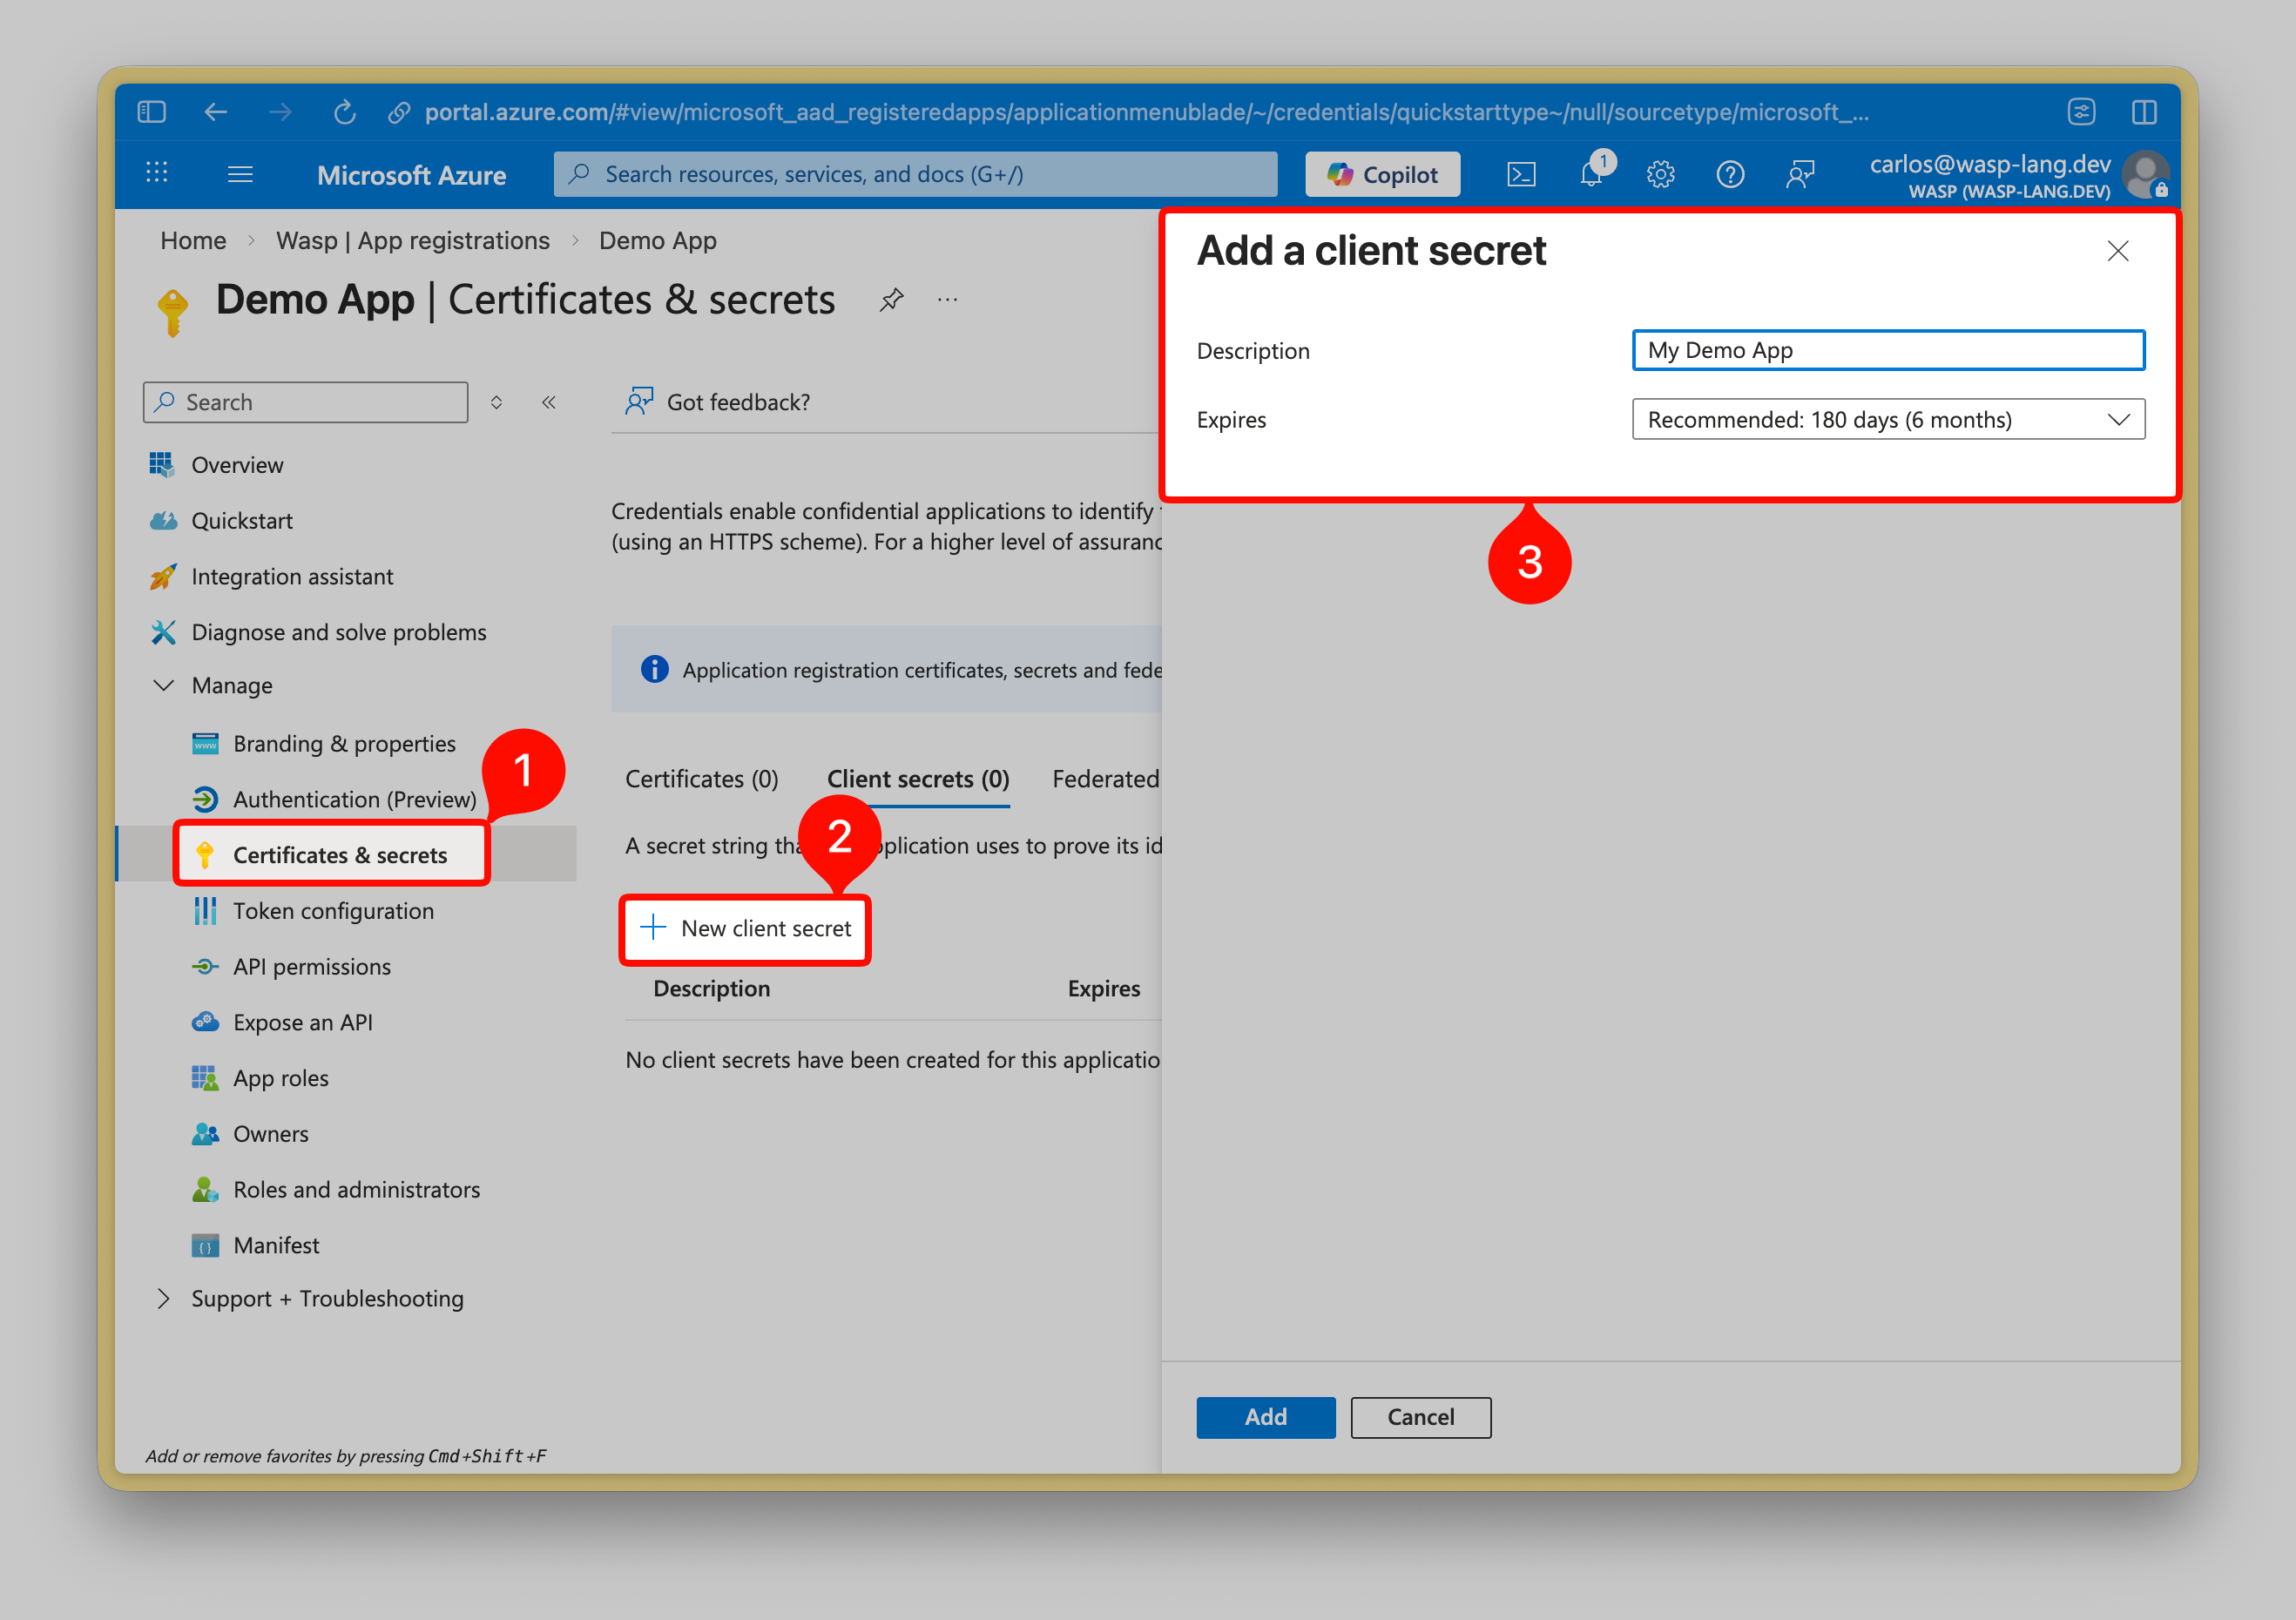This screenshot has height=1620, width=2296.
Task: Click the New client secret button
Action: click(746, 928)
